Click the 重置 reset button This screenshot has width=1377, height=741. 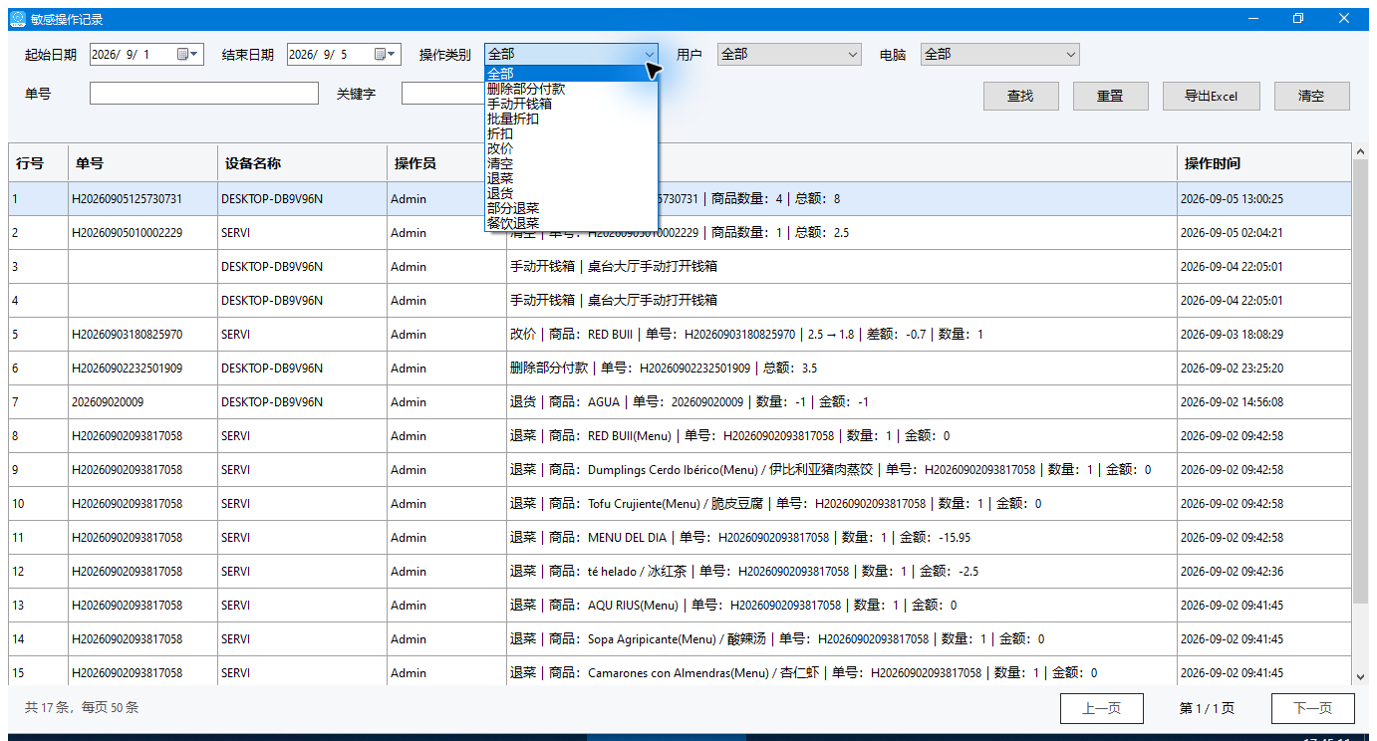point(1110,96)
